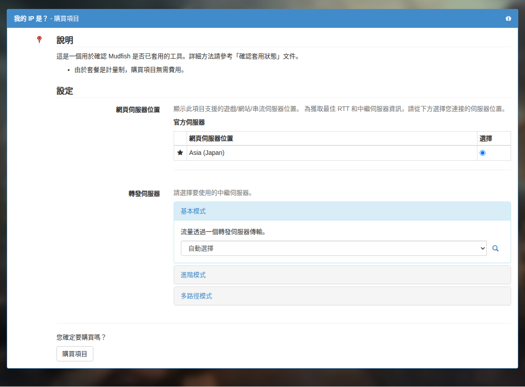Click the 說明 section heading
This screenshot has height=387, width=525.
coord(65,40)
